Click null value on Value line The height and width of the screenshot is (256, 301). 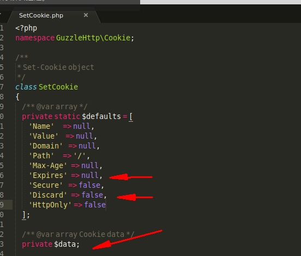85,136
